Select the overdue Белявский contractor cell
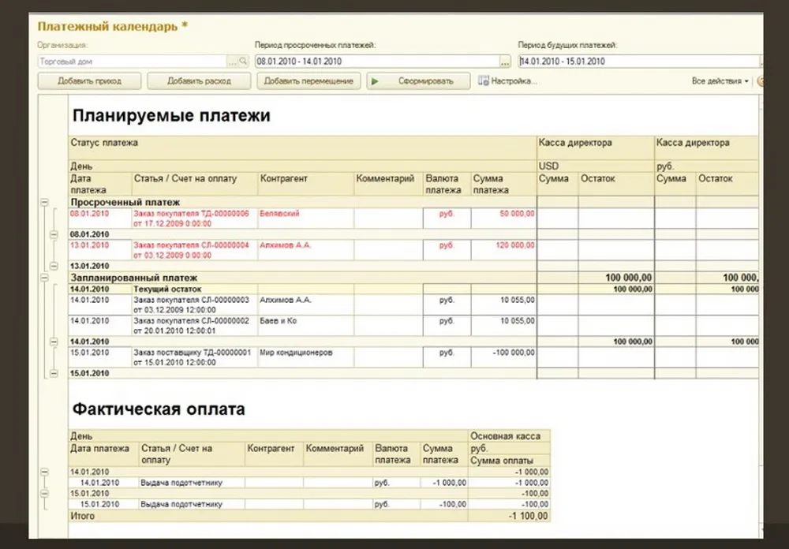 tap(305, 218)
